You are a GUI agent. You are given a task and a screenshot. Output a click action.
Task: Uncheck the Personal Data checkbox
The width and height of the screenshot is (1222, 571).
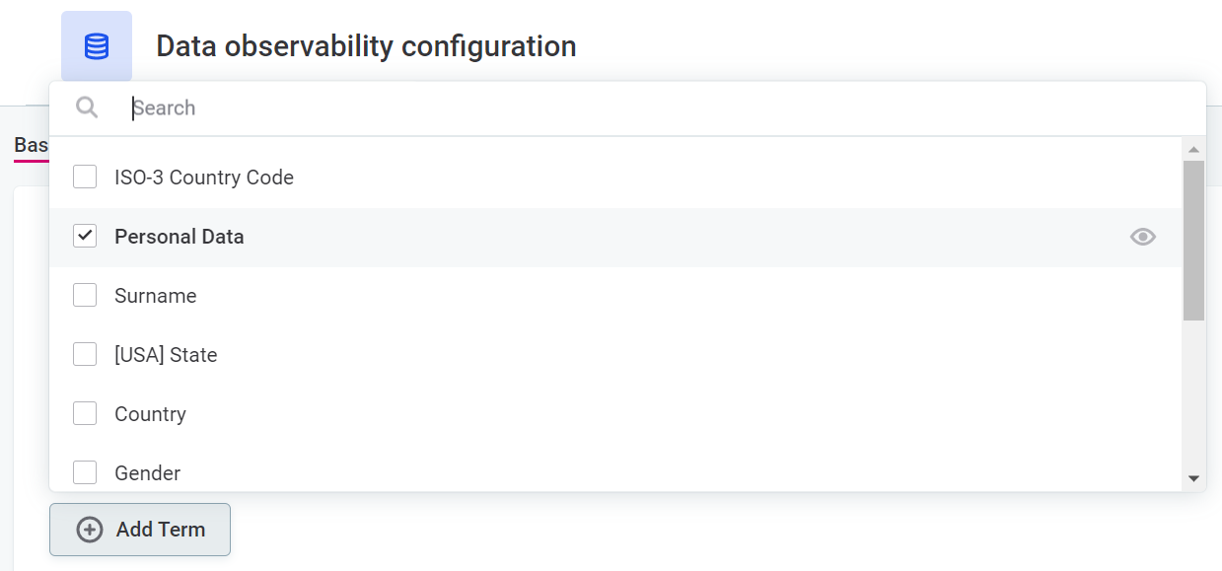[85, 237]
